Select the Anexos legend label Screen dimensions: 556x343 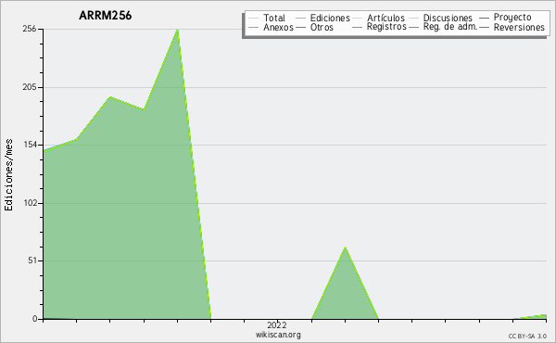point(278,27)
